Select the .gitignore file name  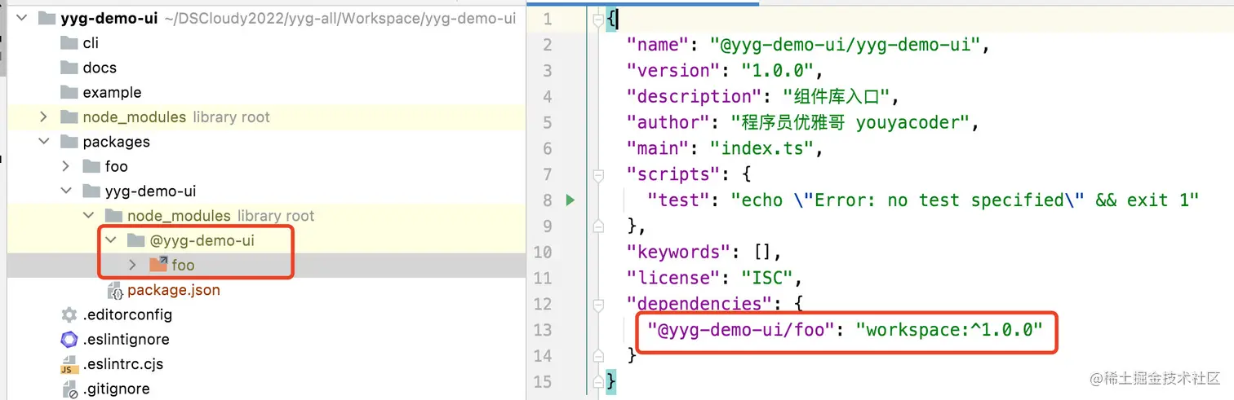[x=116, y=389]
